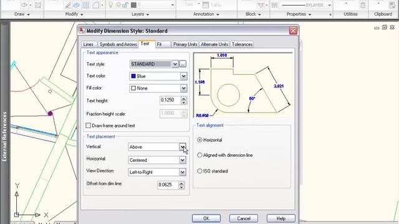Image resolution: width=399 pixels, height=224 pixels.
Task: Click the Help button
Action: click(x=281, y=218)
